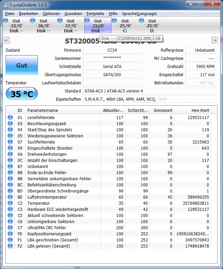The image size is (223, 269).
Task: Click the Grenzwert column header
Action: click(x=162, y=110)
